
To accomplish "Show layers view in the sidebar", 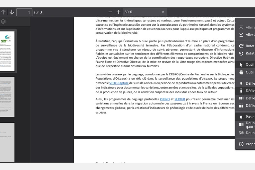I will 3,21.
